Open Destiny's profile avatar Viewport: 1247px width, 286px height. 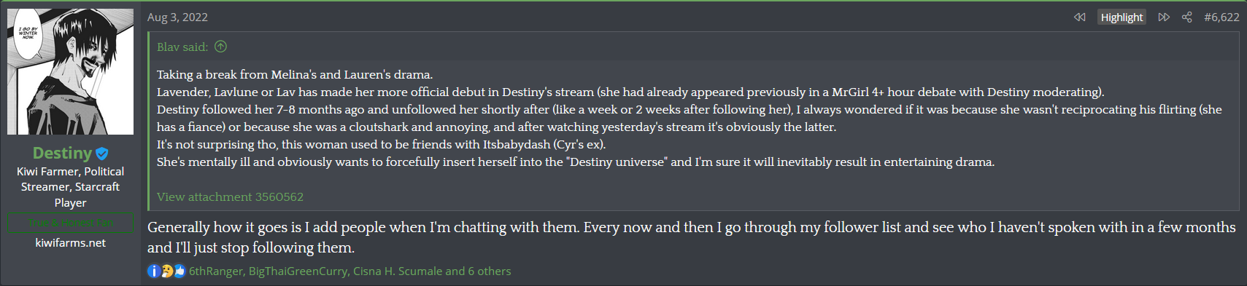(x=70, y=71)
